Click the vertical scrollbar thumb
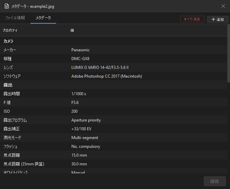 [x=229, y=53]
